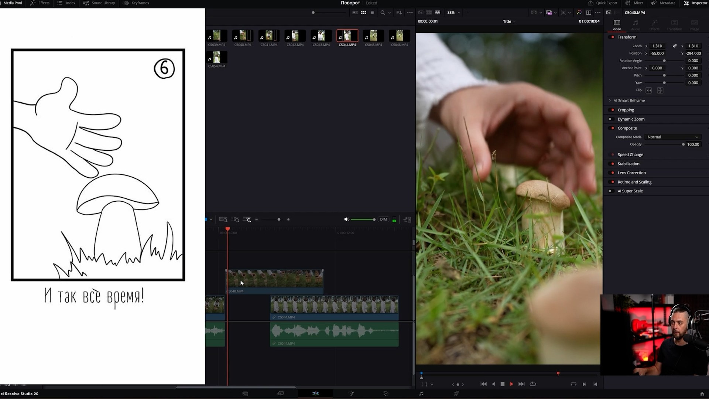
Task: Switch to the Inspector panel tab
Action: tap(695, 3)
